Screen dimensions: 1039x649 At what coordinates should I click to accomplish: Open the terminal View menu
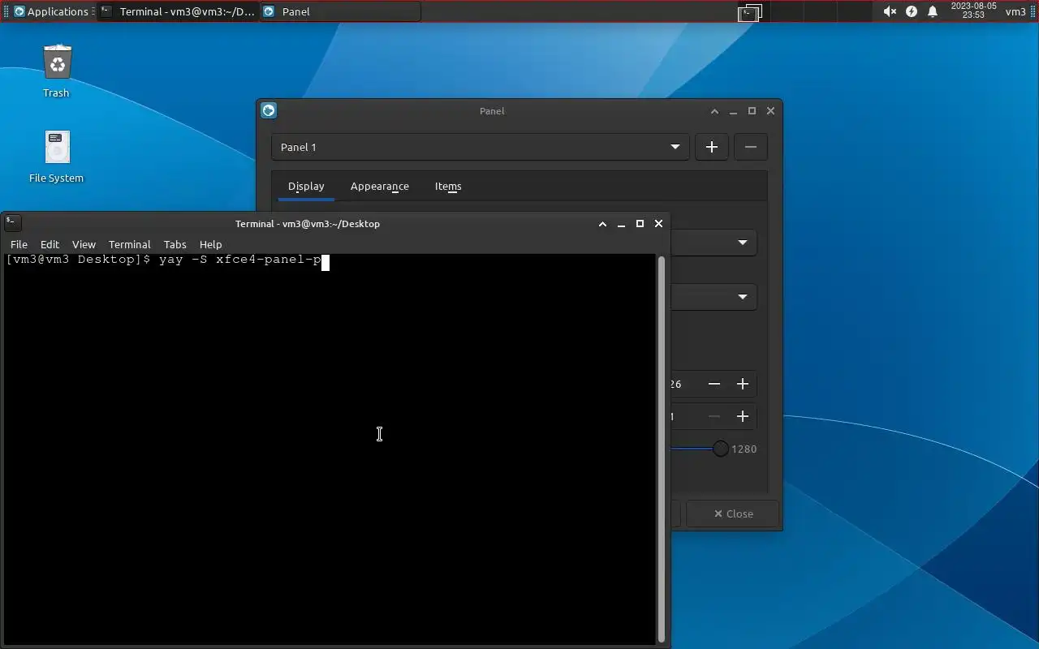pyautogui.click(x=84, y=244)
